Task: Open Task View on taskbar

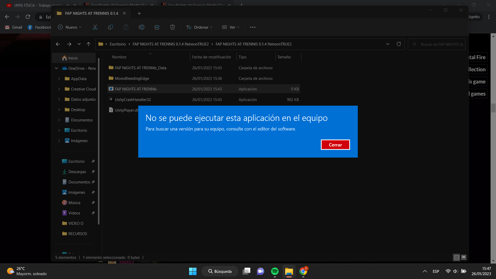Action: (246, 271)
